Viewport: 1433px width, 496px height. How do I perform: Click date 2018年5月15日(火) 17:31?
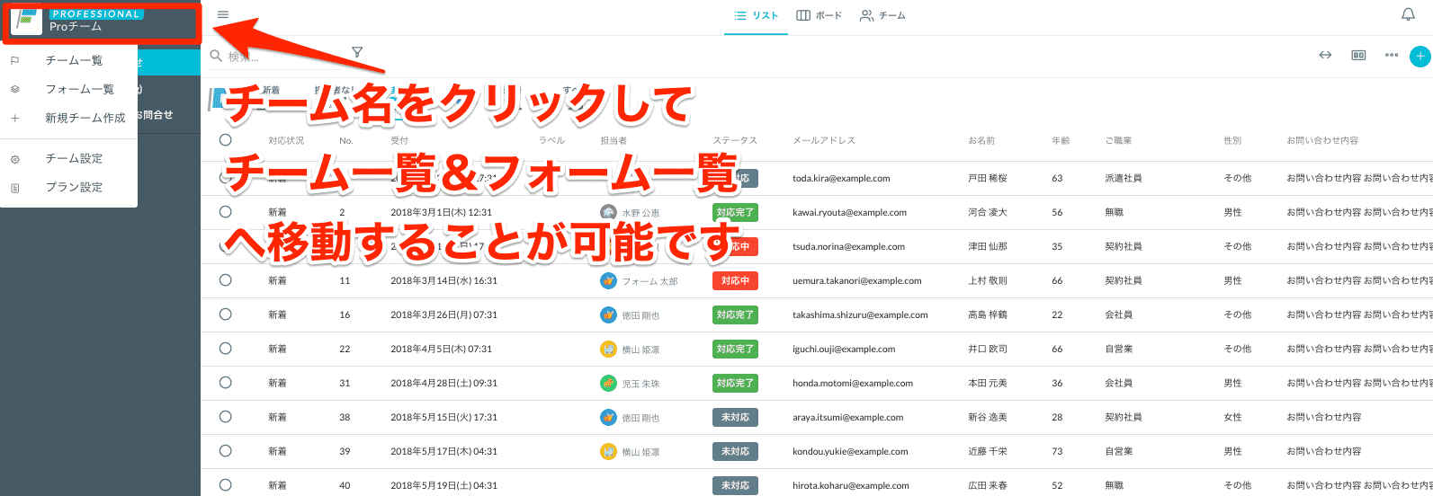(x=443, y=418)
